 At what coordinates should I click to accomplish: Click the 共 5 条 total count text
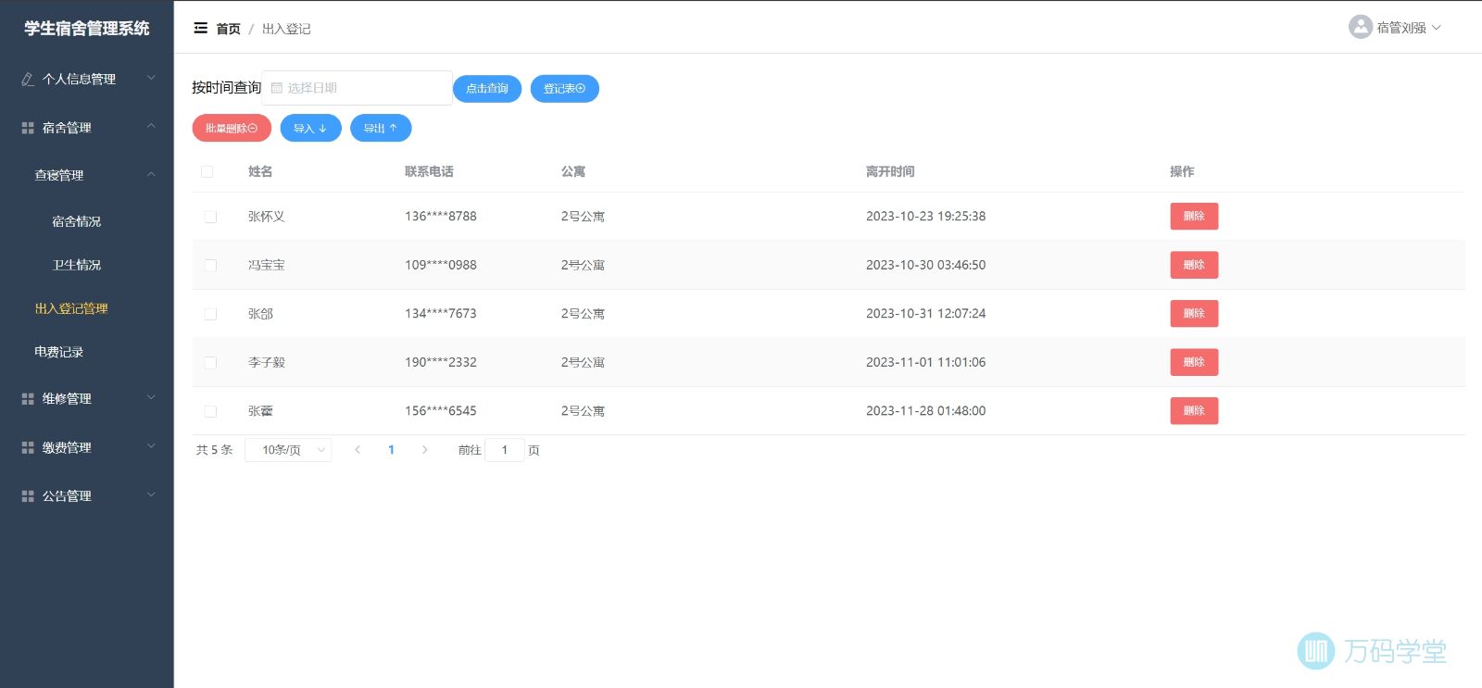tap(214, 450)
